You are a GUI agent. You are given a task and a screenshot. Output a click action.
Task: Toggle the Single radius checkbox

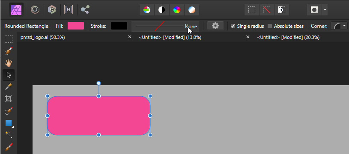(233, 26)
